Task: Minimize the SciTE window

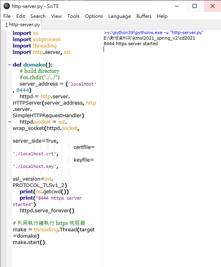Action: pos(177,6)
